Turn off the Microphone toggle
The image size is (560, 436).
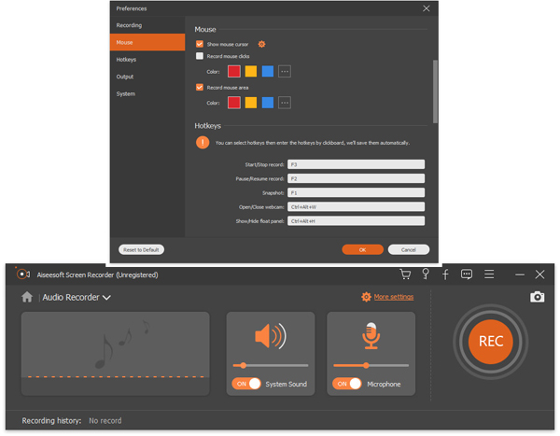click(347, 384)
